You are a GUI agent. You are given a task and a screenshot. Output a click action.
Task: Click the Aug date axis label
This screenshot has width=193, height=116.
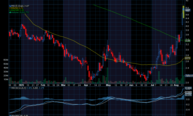point(176,85)
